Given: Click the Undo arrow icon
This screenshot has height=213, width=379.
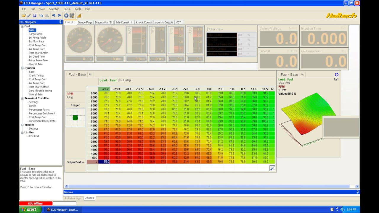Looking at the screenshot, I should (x=54, y=15).
